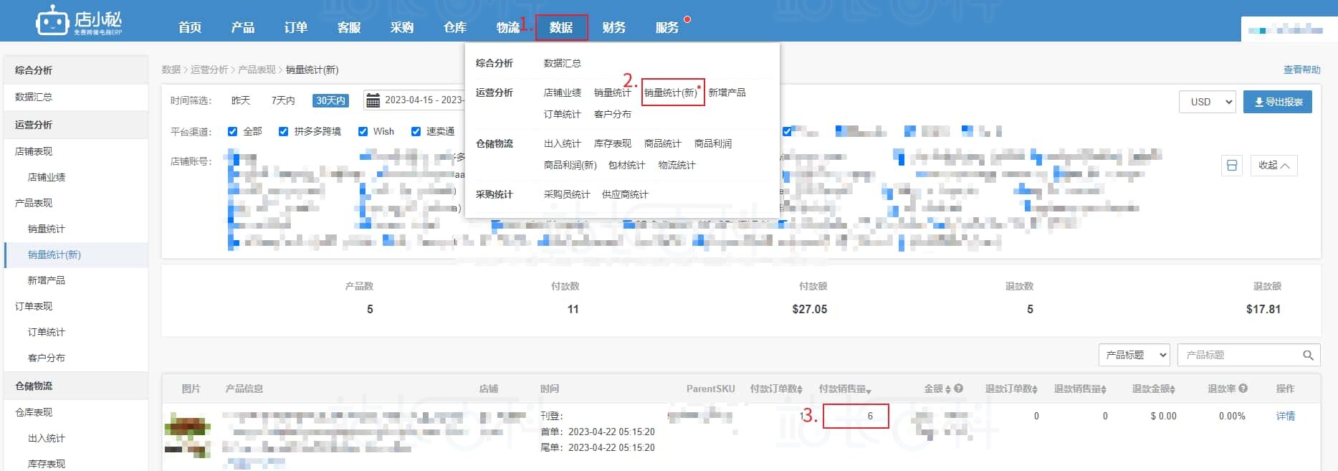This screenshot has height=471, width=1338.
Task: Open 新增产品 in the left sidebar
Action: coord(47,280)
